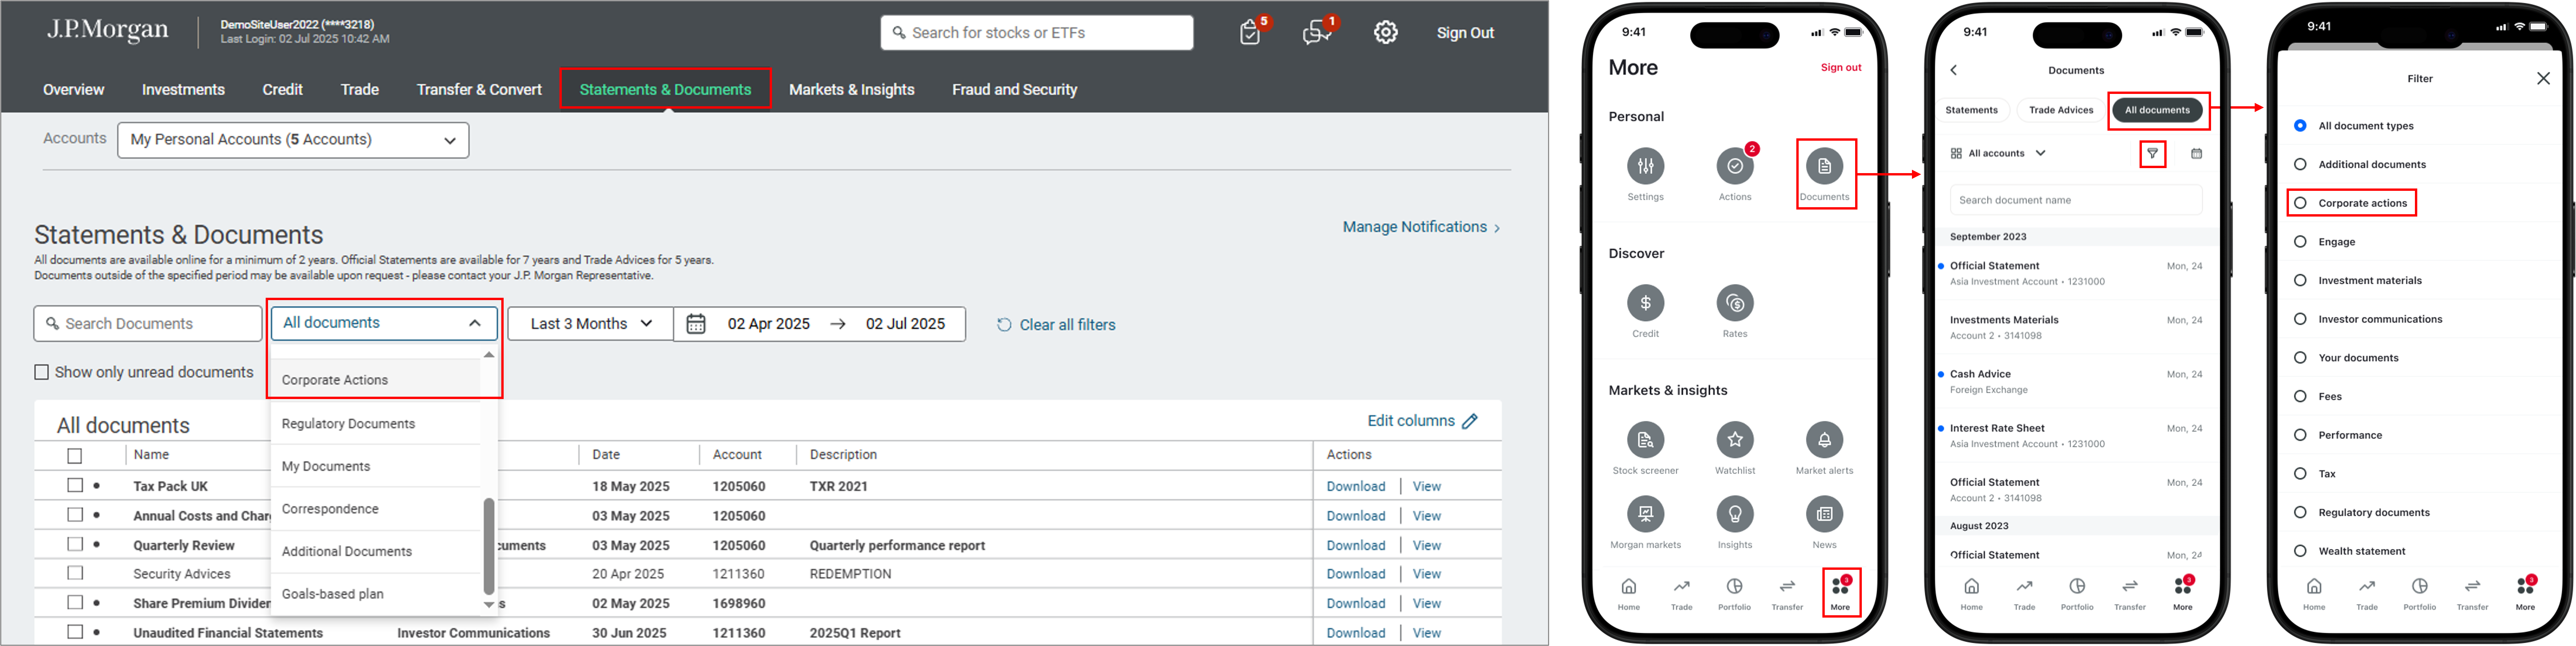Select the Corporate actions radio in Filter
The image size is (2576, 646).
pyautogui.click(x=2300, y=203)
